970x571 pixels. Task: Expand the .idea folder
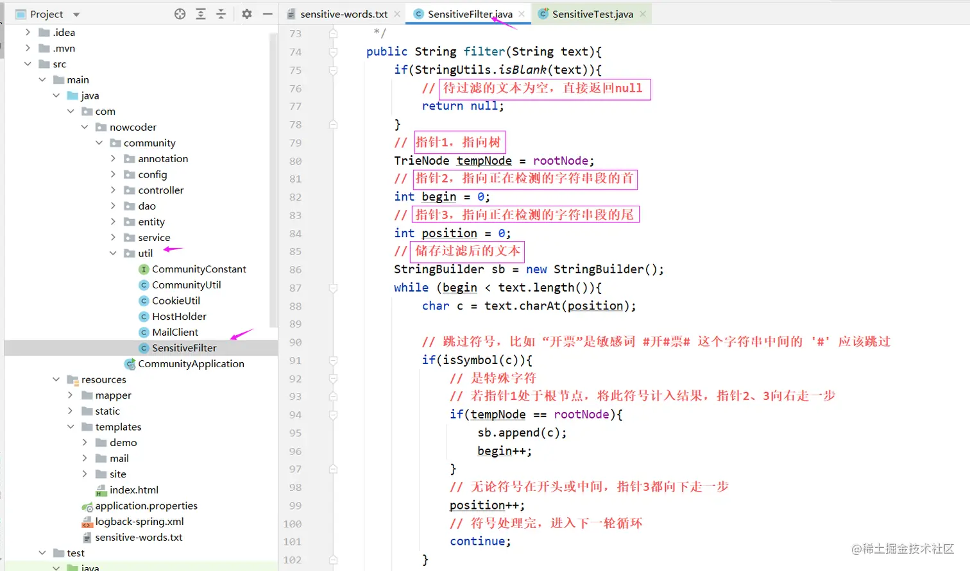[x=27, y=32]
